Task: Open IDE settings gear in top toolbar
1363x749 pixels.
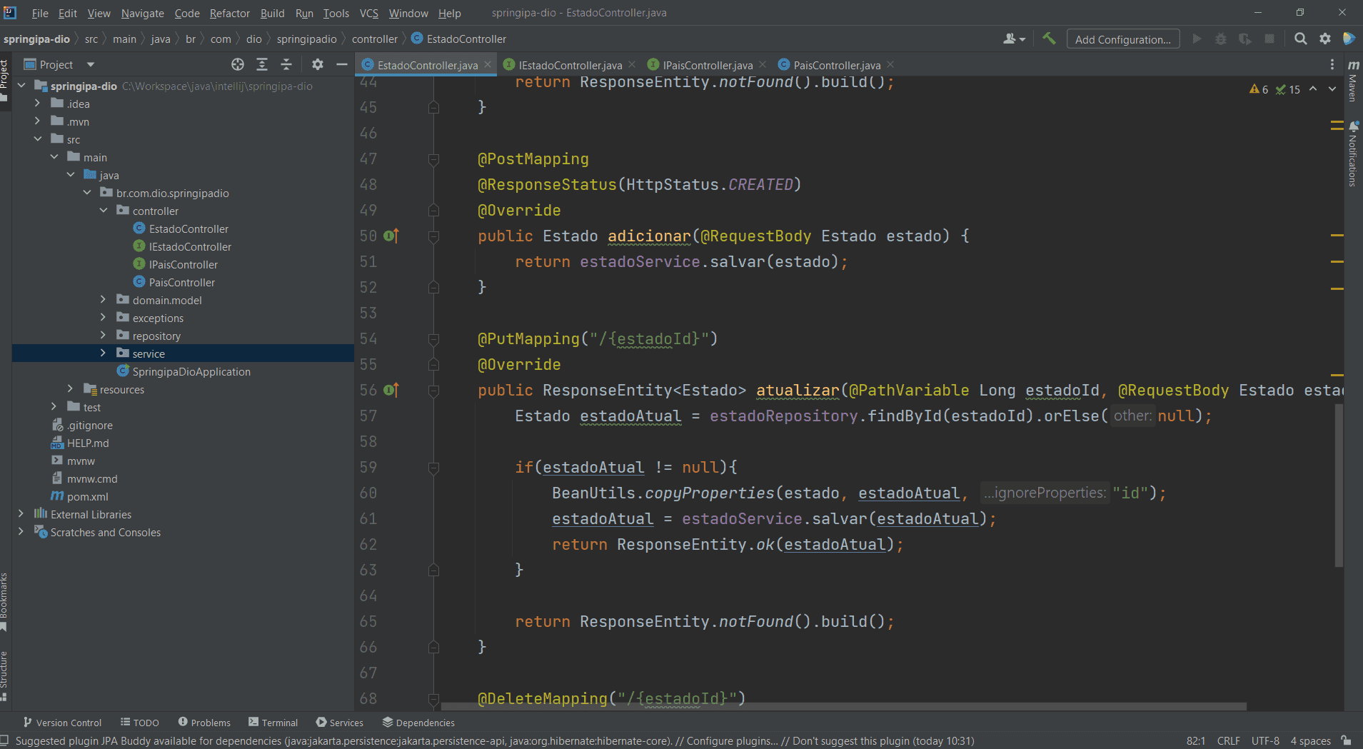Action: click(x=1325, y=39)
